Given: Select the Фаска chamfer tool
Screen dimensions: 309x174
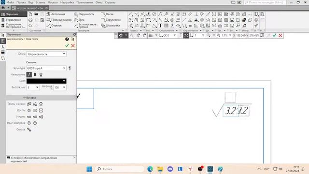Looking at the screenshot, I should click(x=107, y=14).
